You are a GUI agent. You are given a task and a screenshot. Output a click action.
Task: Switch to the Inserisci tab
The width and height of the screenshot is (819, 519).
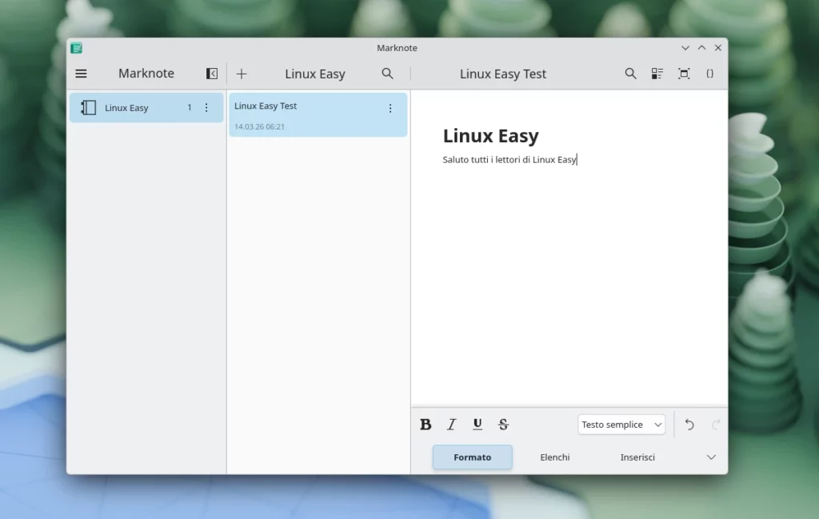[637, 457]
